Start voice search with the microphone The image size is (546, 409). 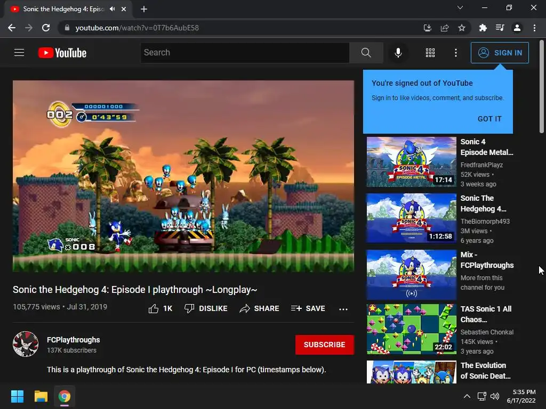398,53
